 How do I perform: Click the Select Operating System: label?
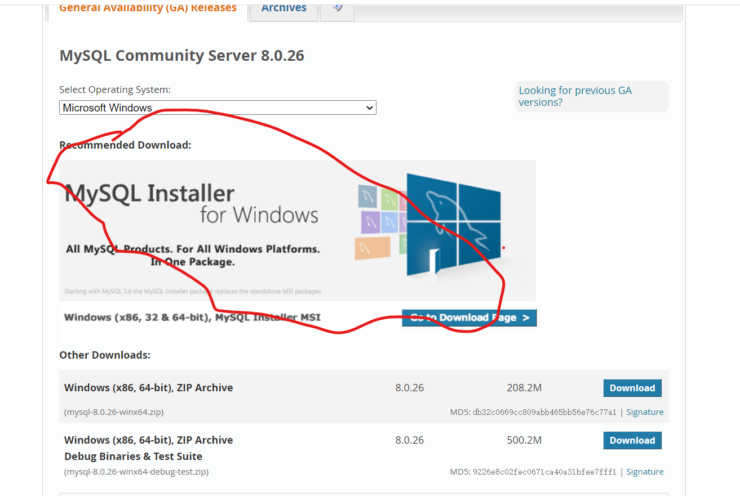pos(115,90)
